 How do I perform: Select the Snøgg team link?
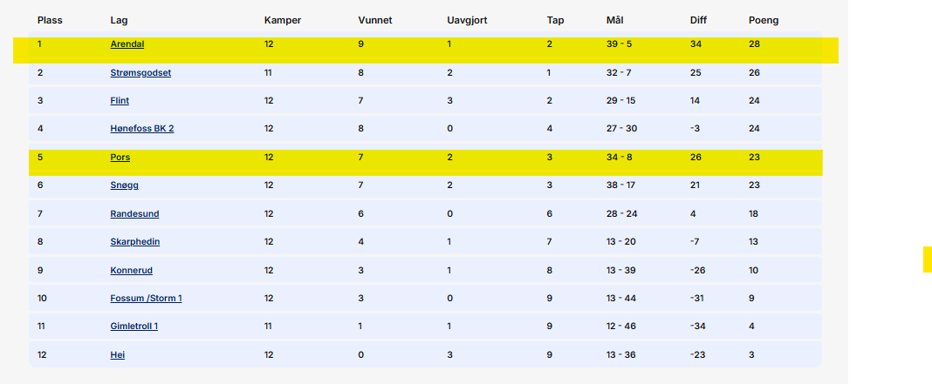[124, 185]
